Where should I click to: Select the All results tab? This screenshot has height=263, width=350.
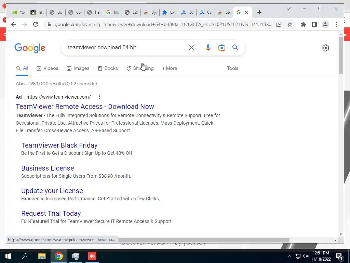(22, 68)
